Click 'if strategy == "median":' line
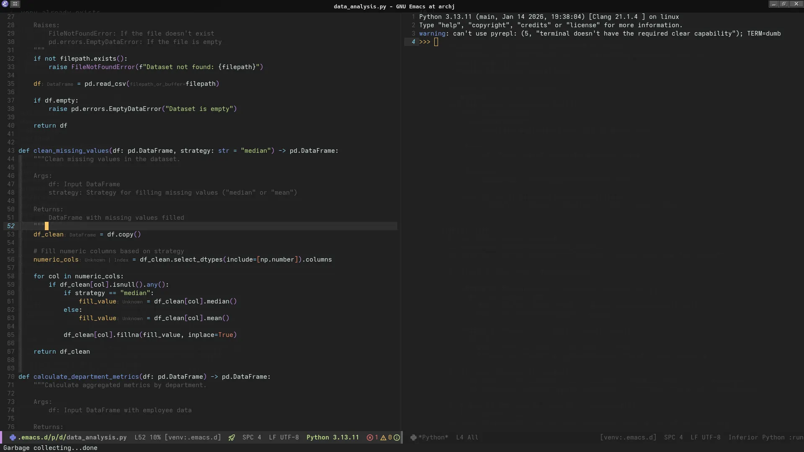Screen dimensions: 804x452 [x=109, y=293]
